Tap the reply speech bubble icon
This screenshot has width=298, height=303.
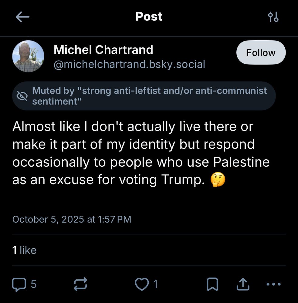point(19,284)
